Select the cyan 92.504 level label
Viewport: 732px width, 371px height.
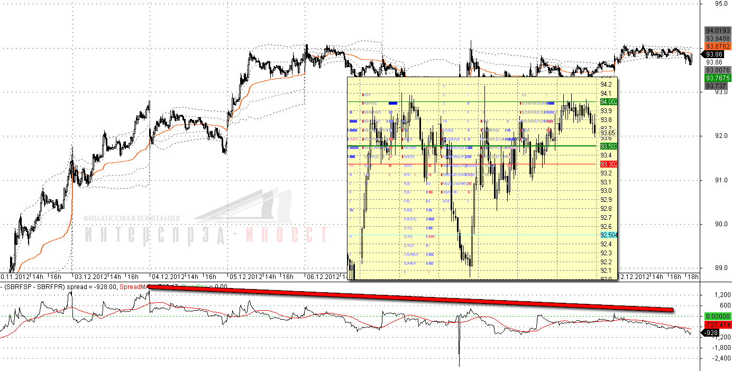coord(609,235)
